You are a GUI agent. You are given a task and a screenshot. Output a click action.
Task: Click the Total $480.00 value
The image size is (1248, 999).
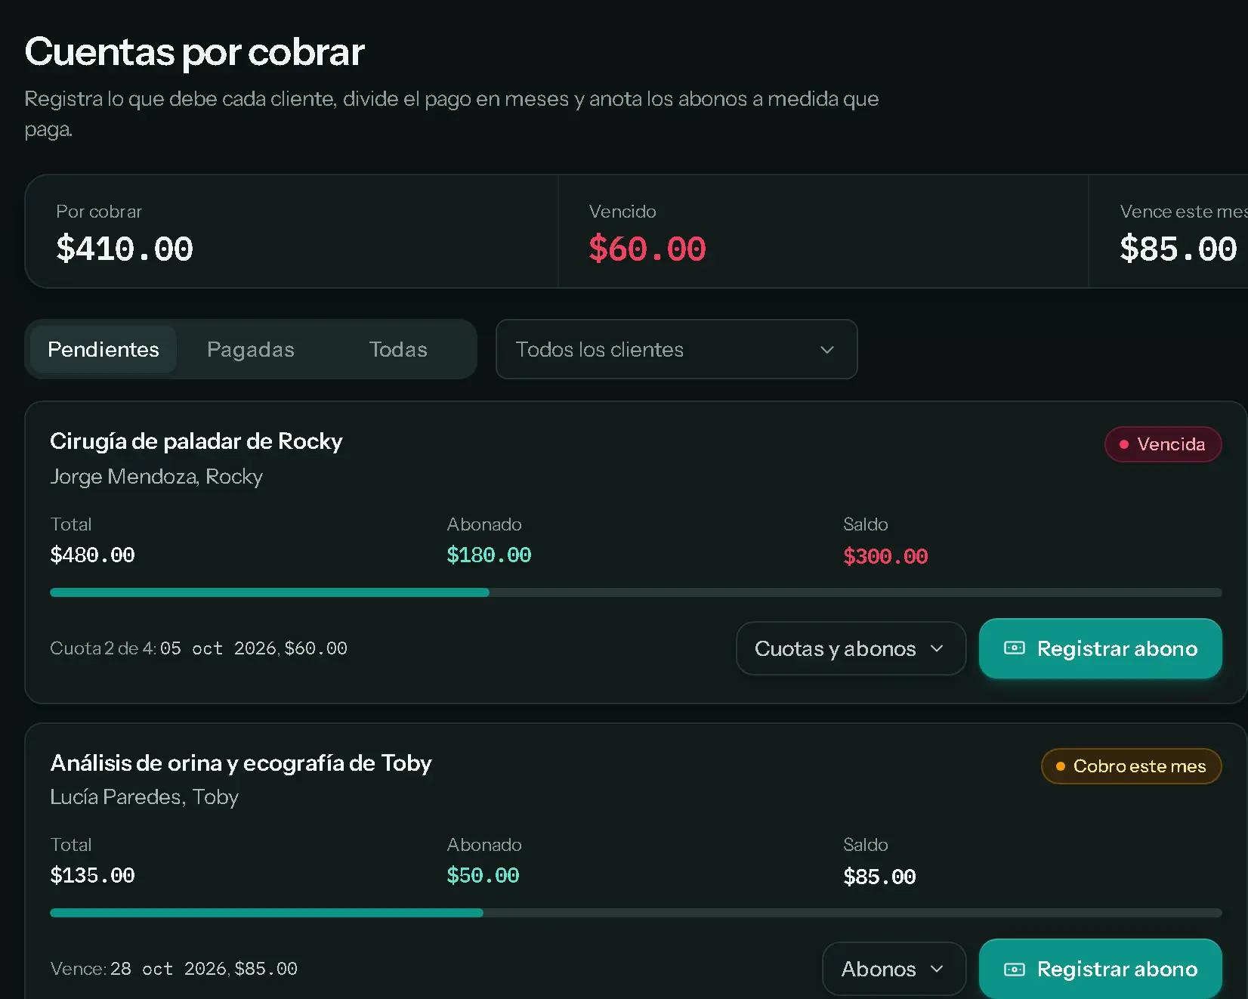pos(92,555)
